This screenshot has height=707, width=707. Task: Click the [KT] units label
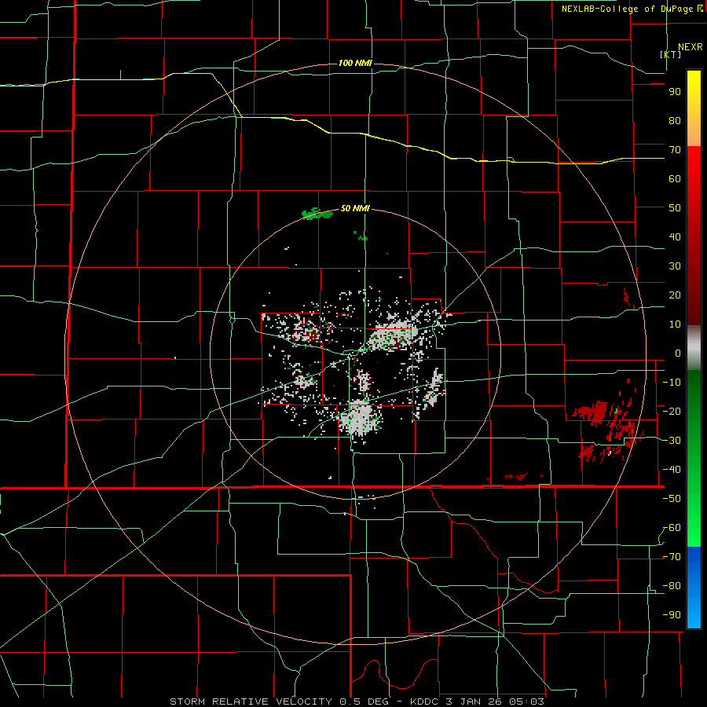(671, 54)
